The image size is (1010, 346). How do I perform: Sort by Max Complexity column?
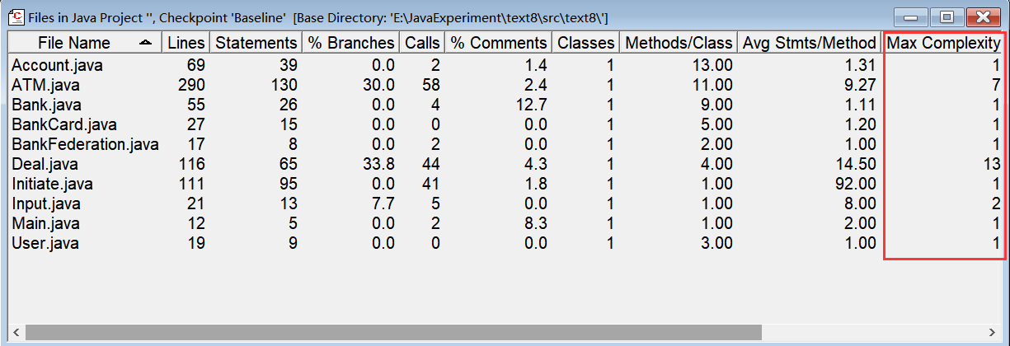point(943,43)
